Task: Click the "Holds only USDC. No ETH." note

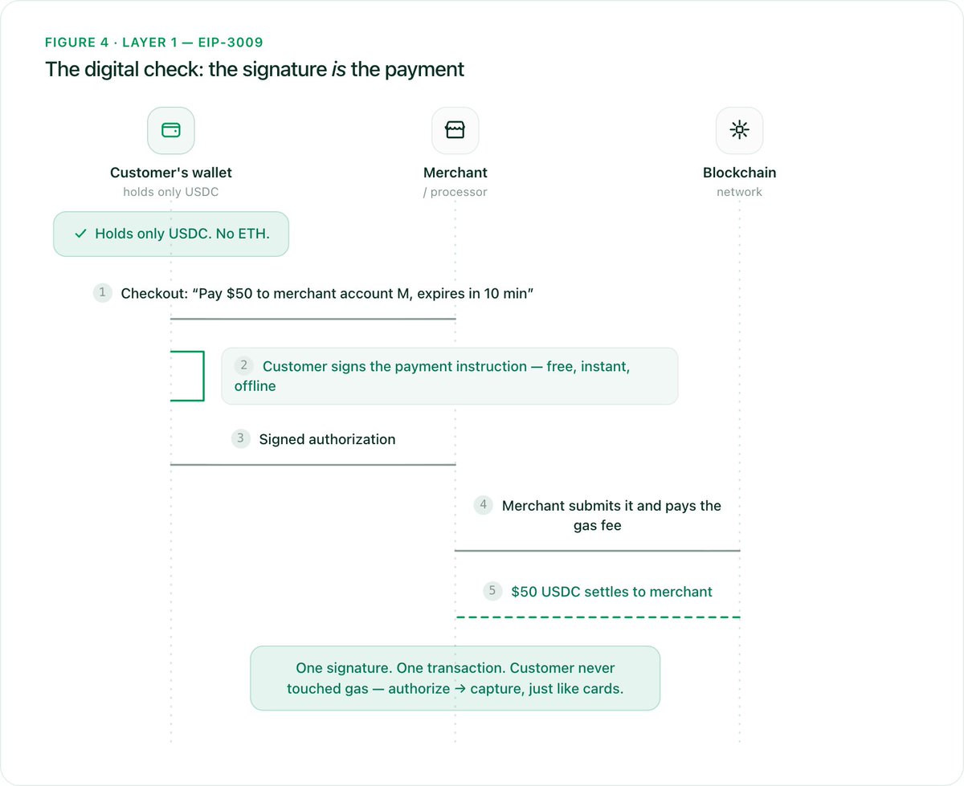Action: (x=171, y=234)
